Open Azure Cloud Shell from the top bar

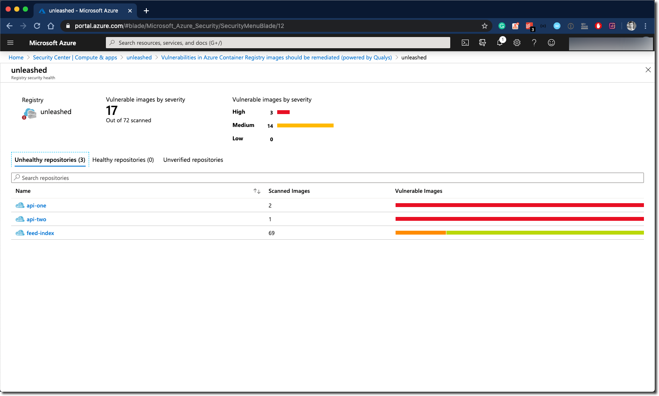tap(465, 42)
